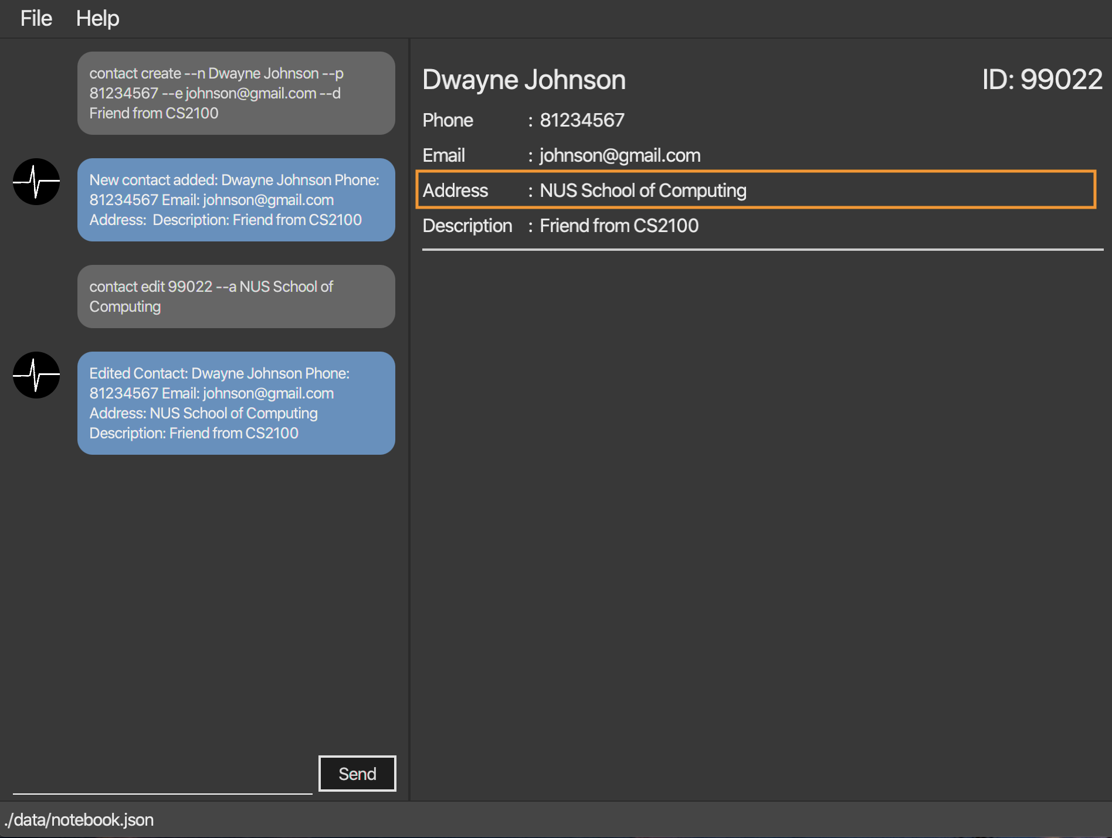The width and height of the screenshot is (1112, 838).
Task: Click the phone value 81234567 in details
Action: click(x=582, y=120)
